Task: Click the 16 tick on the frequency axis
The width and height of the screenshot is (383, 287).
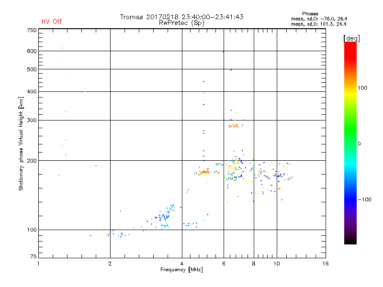Action: point(325,264)
